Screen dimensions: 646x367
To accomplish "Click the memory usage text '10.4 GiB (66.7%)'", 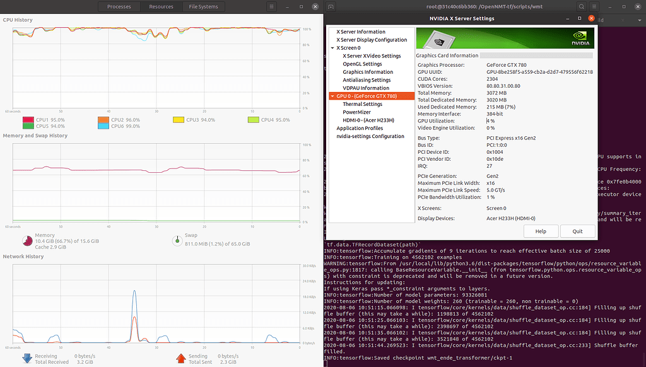I will pyautogui.click(x=54, y=241).
